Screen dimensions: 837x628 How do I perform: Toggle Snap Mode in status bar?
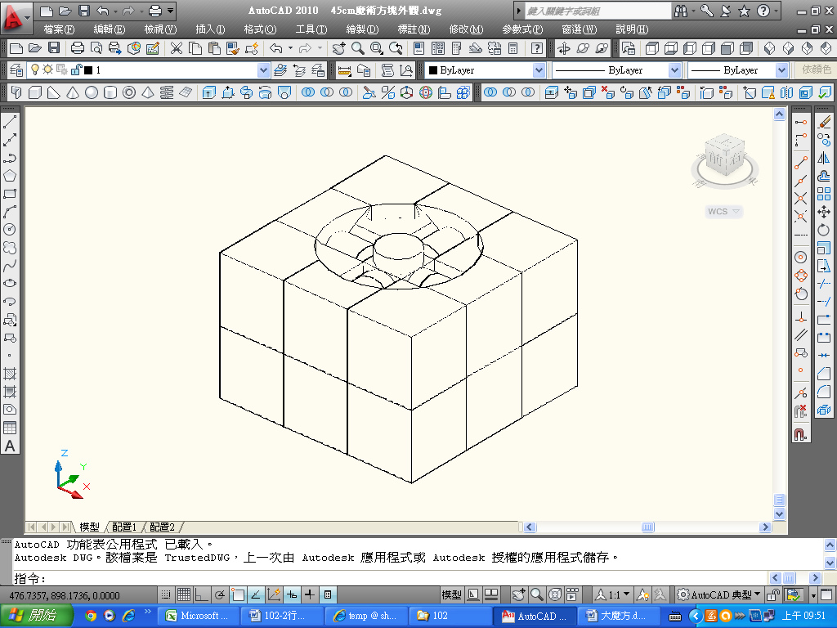coord(166,594)
